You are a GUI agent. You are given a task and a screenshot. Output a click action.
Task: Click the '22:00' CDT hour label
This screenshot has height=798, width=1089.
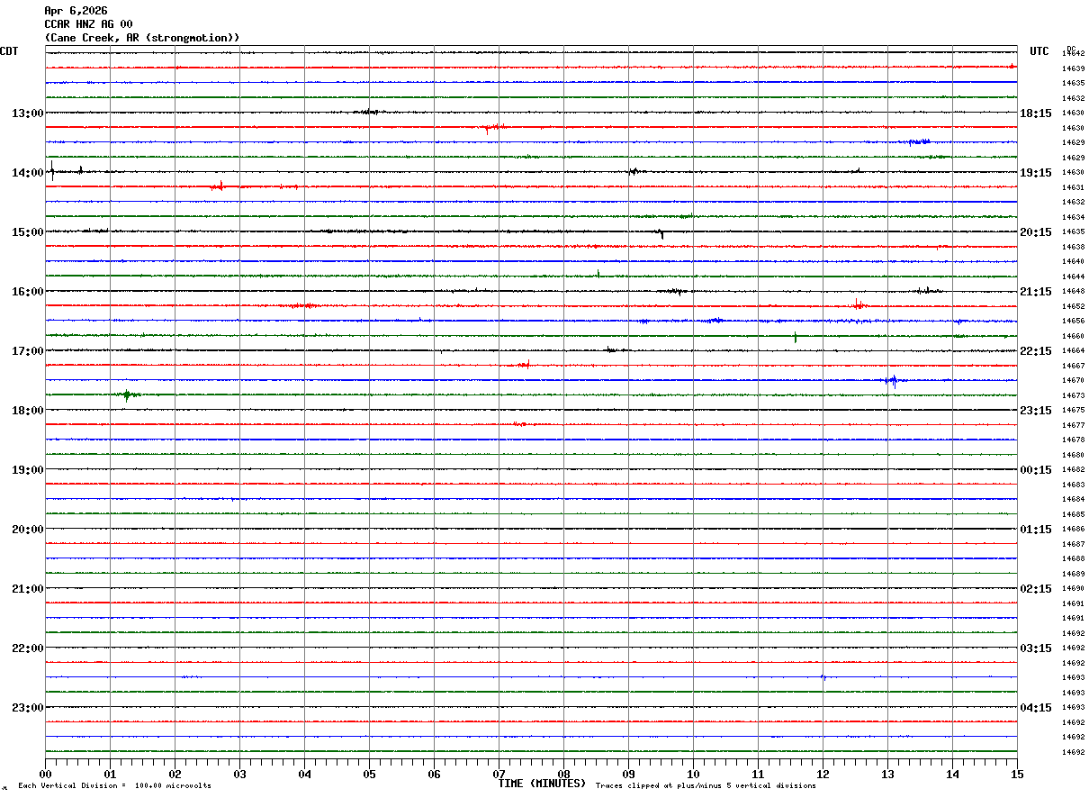click(x=27, y=648)
